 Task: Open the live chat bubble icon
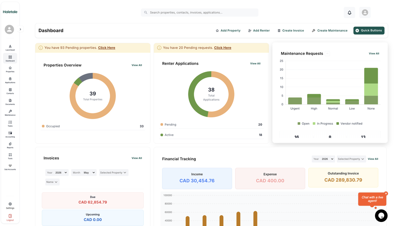pyautogui.click(x=381, y=216)
